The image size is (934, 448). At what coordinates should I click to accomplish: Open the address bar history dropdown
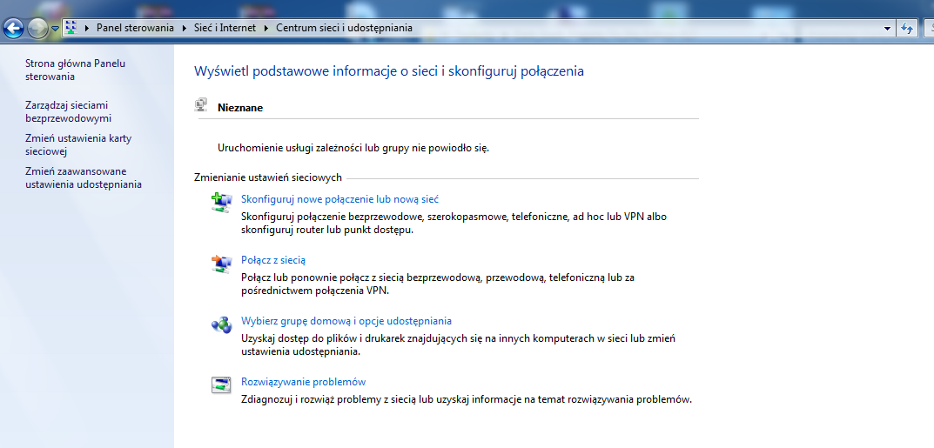click(888, 28)
